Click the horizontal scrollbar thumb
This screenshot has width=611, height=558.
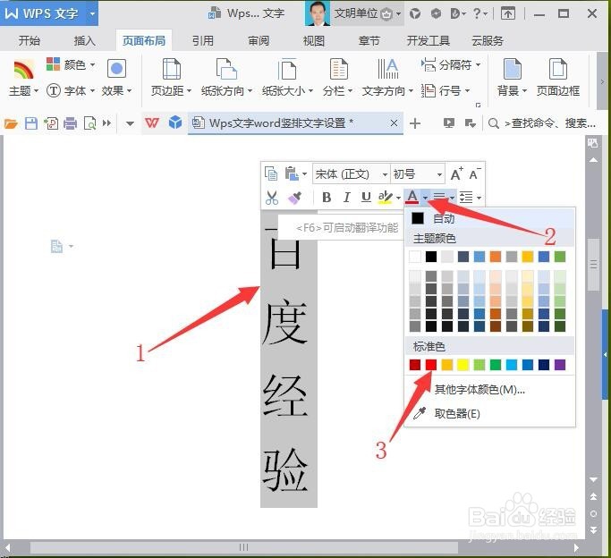point(243,547)
